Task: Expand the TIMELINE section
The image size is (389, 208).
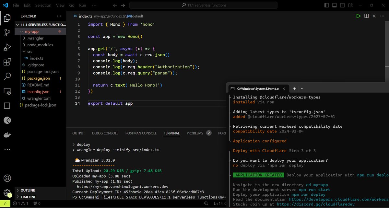Action: point(41,197)
